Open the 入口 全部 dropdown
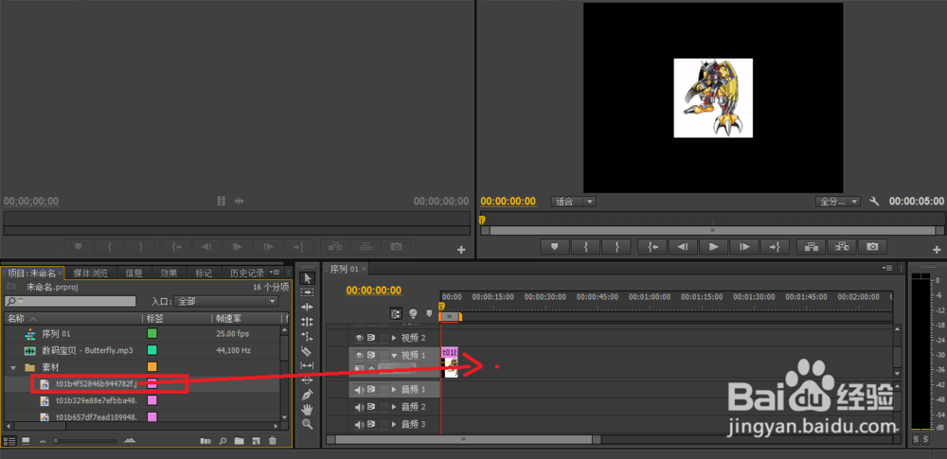This screenshot has height=459, width=947. click(226, 301)
